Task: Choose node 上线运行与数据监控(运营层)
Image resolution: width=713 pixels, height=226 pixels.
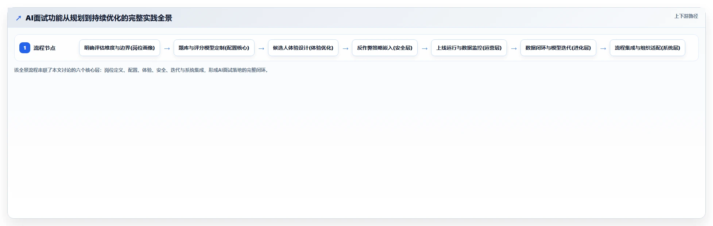Action: click(469, 48)
